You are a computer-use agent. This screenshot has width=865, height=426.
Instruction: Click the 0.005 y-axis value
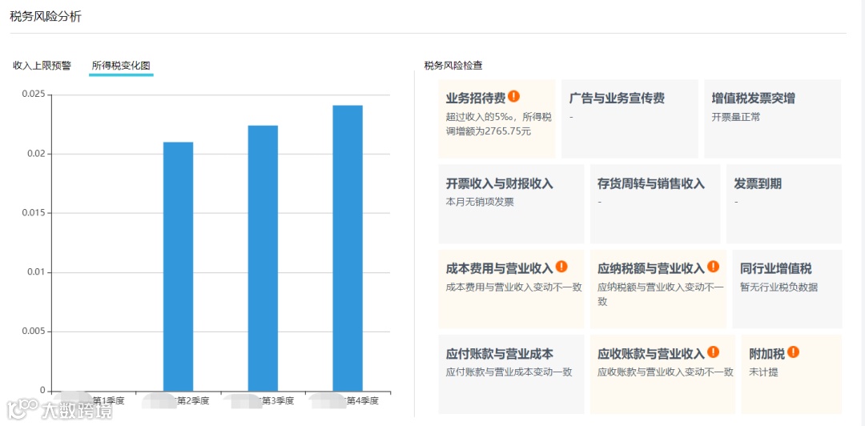pyautogui.click(x=33, y=331)
